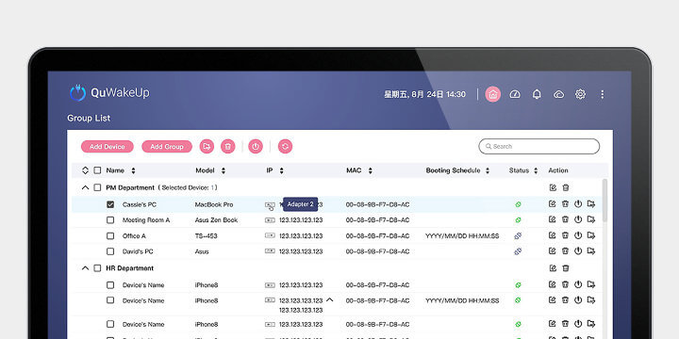Delete Office A device
The height and width of the screenshot is (339, 679).
(565, 235)
